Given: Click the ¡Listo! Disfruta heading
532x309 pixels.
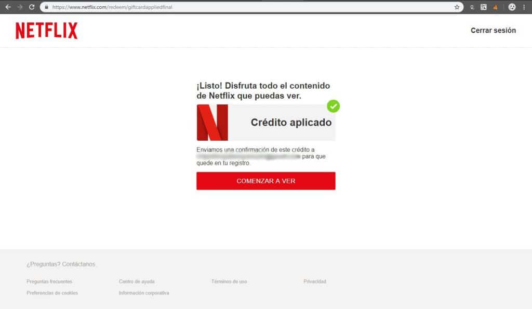Looking at the screenshot, I should 263,90.
